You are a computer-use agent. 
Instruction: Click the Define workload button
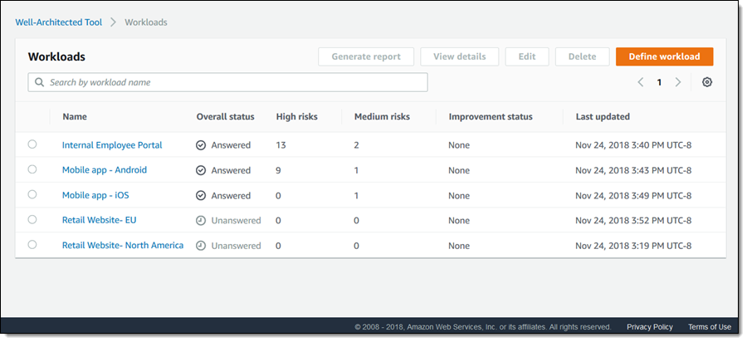point(664,56)
